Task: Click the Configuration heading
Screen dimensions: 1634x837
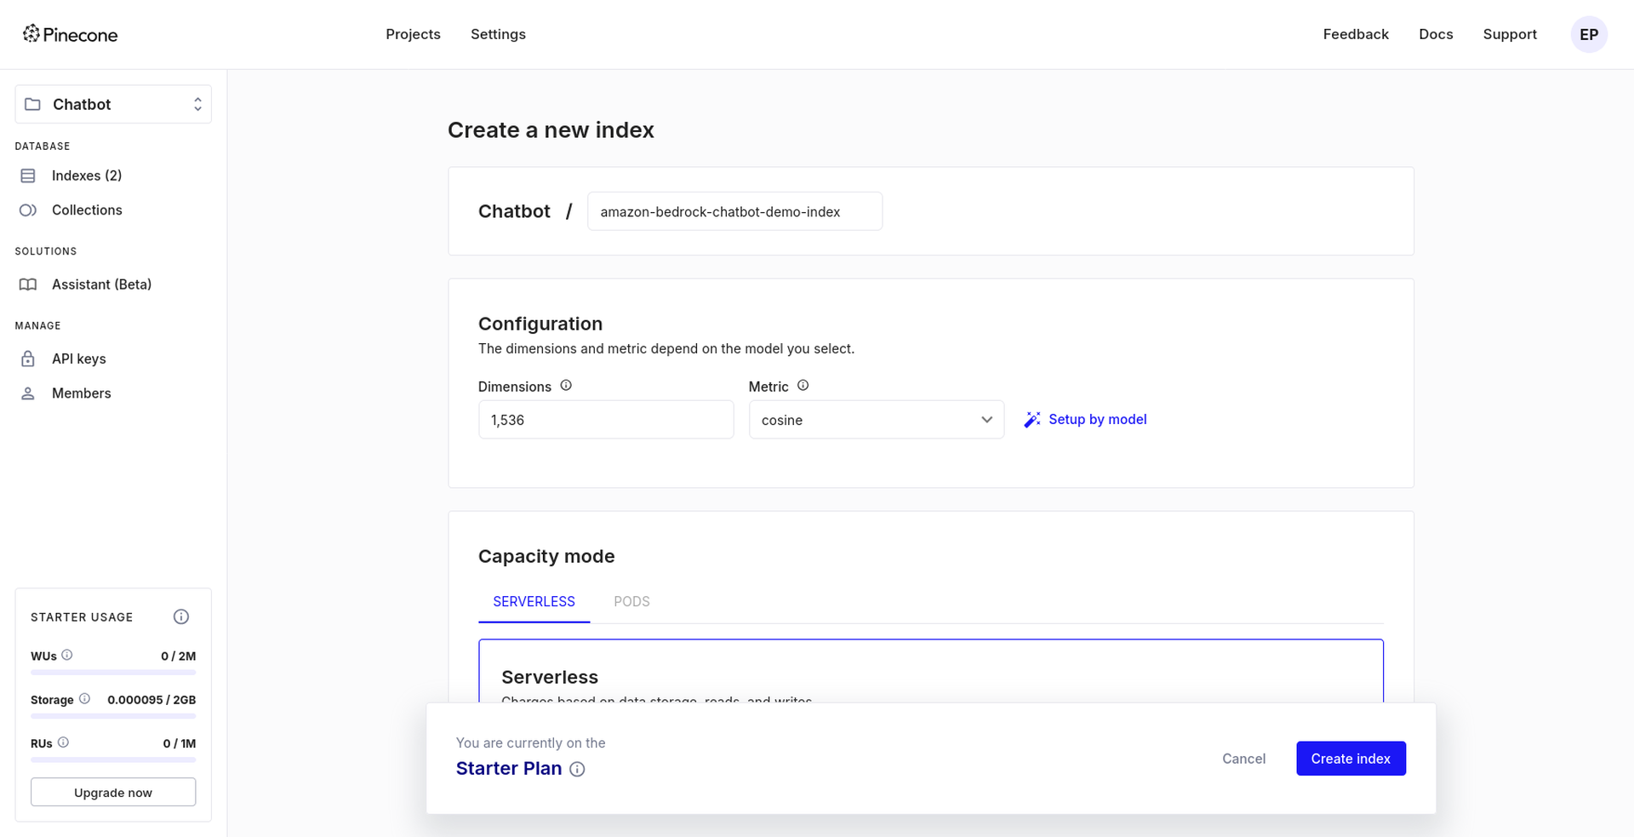Action: (540, 324)
